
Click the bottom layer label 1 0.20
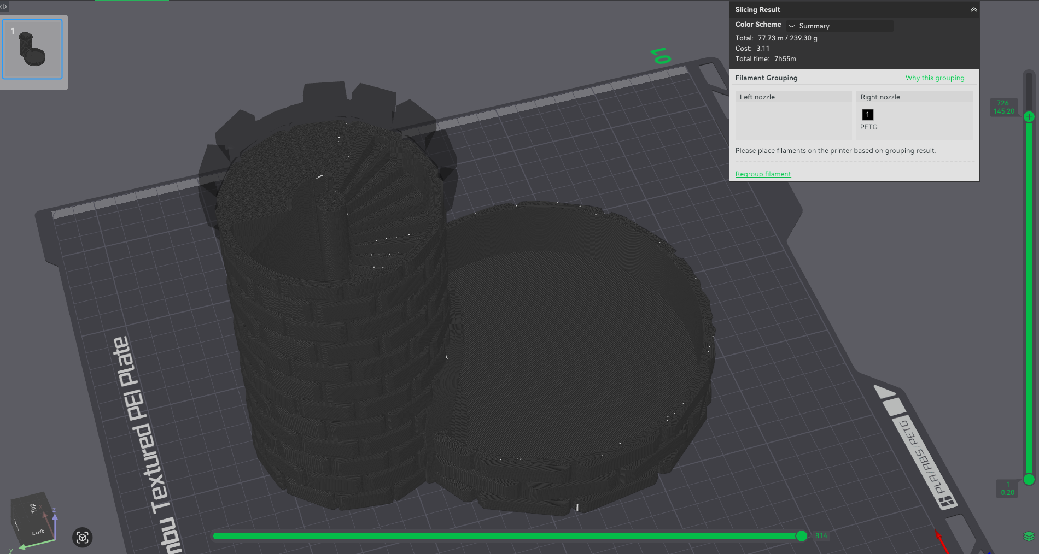[1007, 488]
